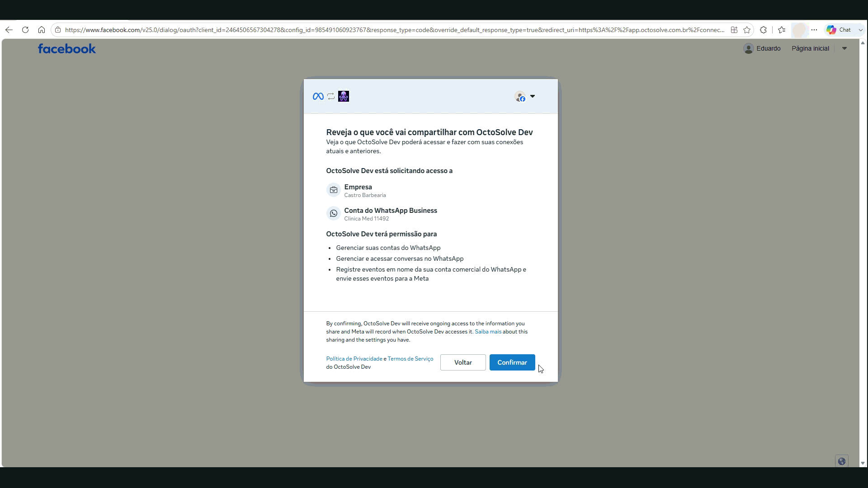Image resolution: width=868 pixels, height=488 pixels.
Task: Click the address bar URL
Action: pos(394,30)
